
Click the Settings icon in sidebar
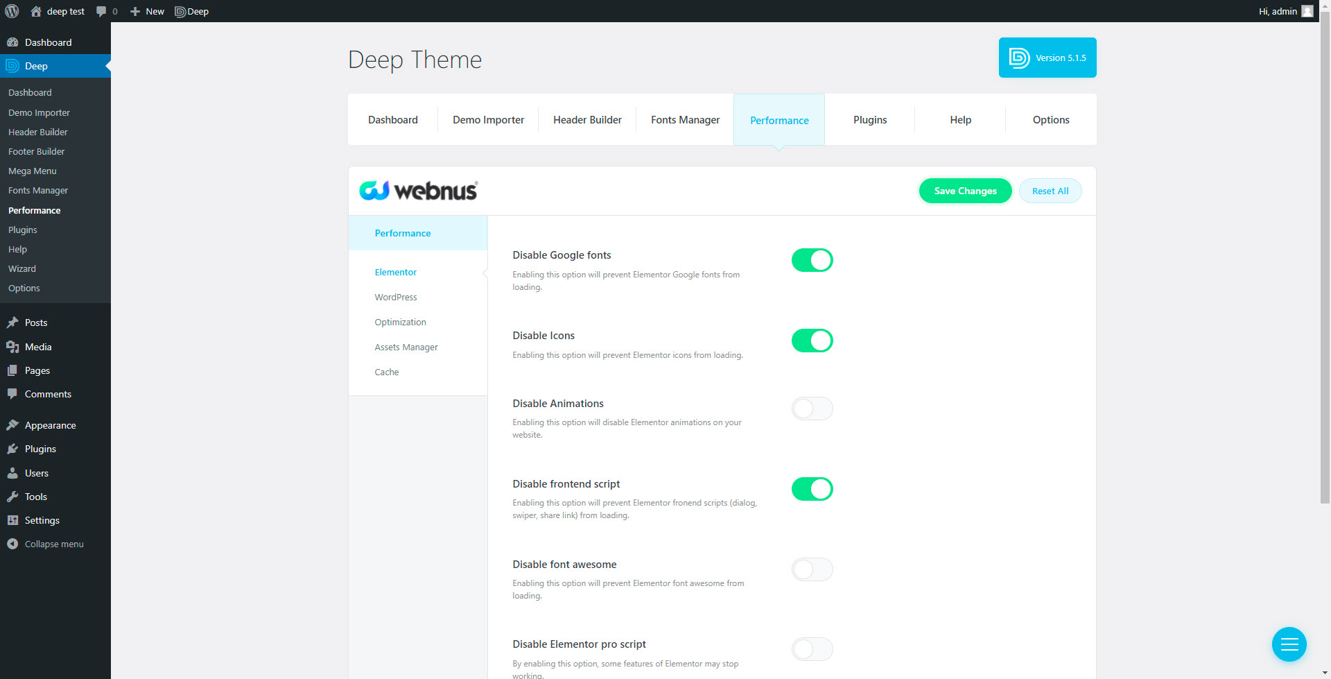(12, 520)
